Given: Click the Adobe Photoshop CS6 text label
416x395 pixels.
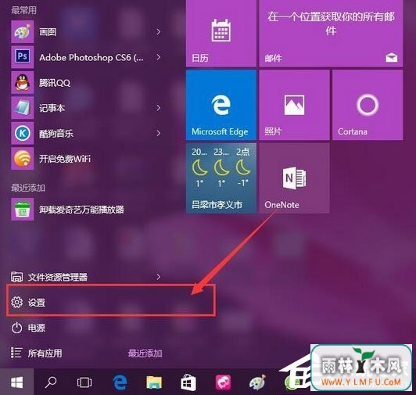Looking at the screenshot, I should click(91, 57).
